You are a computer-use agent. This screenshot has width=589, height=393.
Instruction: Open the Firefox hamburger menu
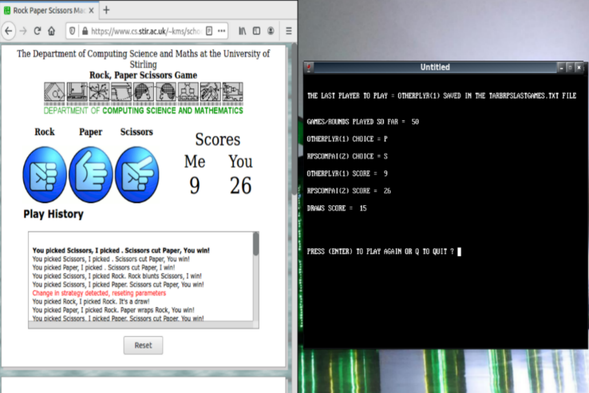(x=289, y=31)
